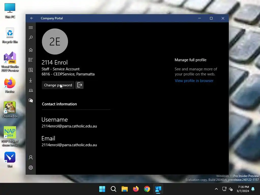
Task: Open This PC desktop icon
Action: (10, 11)
